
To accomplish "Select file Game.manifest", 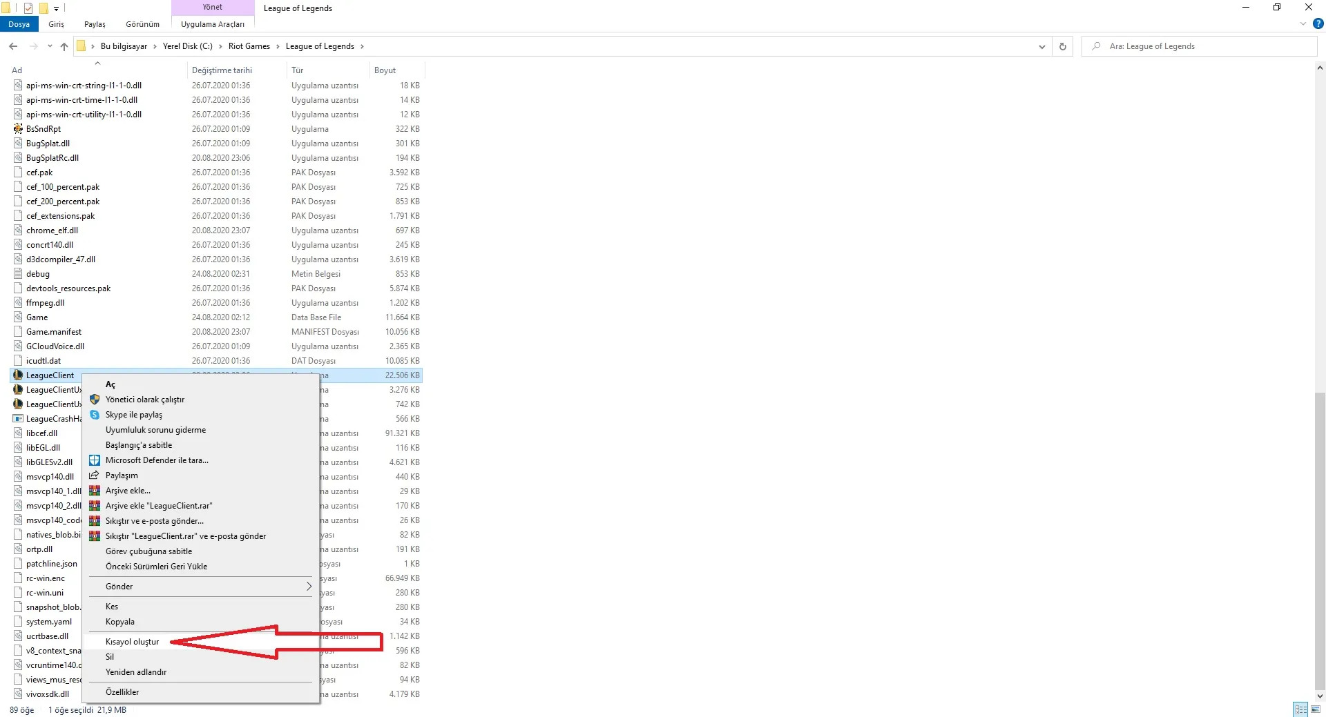I will [x=54, y=332].
